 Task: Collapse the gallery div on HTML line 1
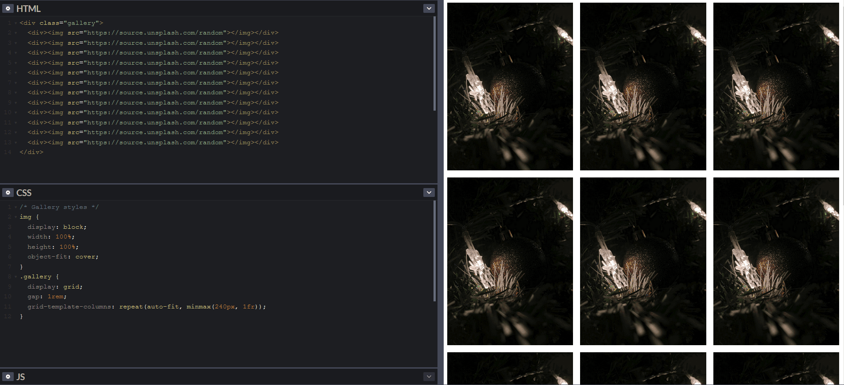click(16, 23)
